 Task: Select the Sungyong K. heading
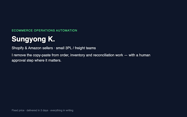tap(33, 39)
